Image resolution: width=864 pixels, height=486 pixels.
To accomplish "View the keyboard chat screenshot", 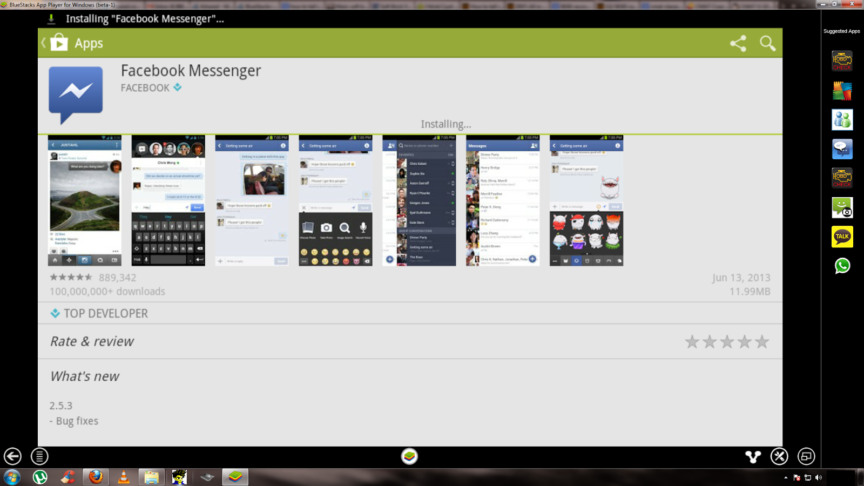I will (168, 200).
